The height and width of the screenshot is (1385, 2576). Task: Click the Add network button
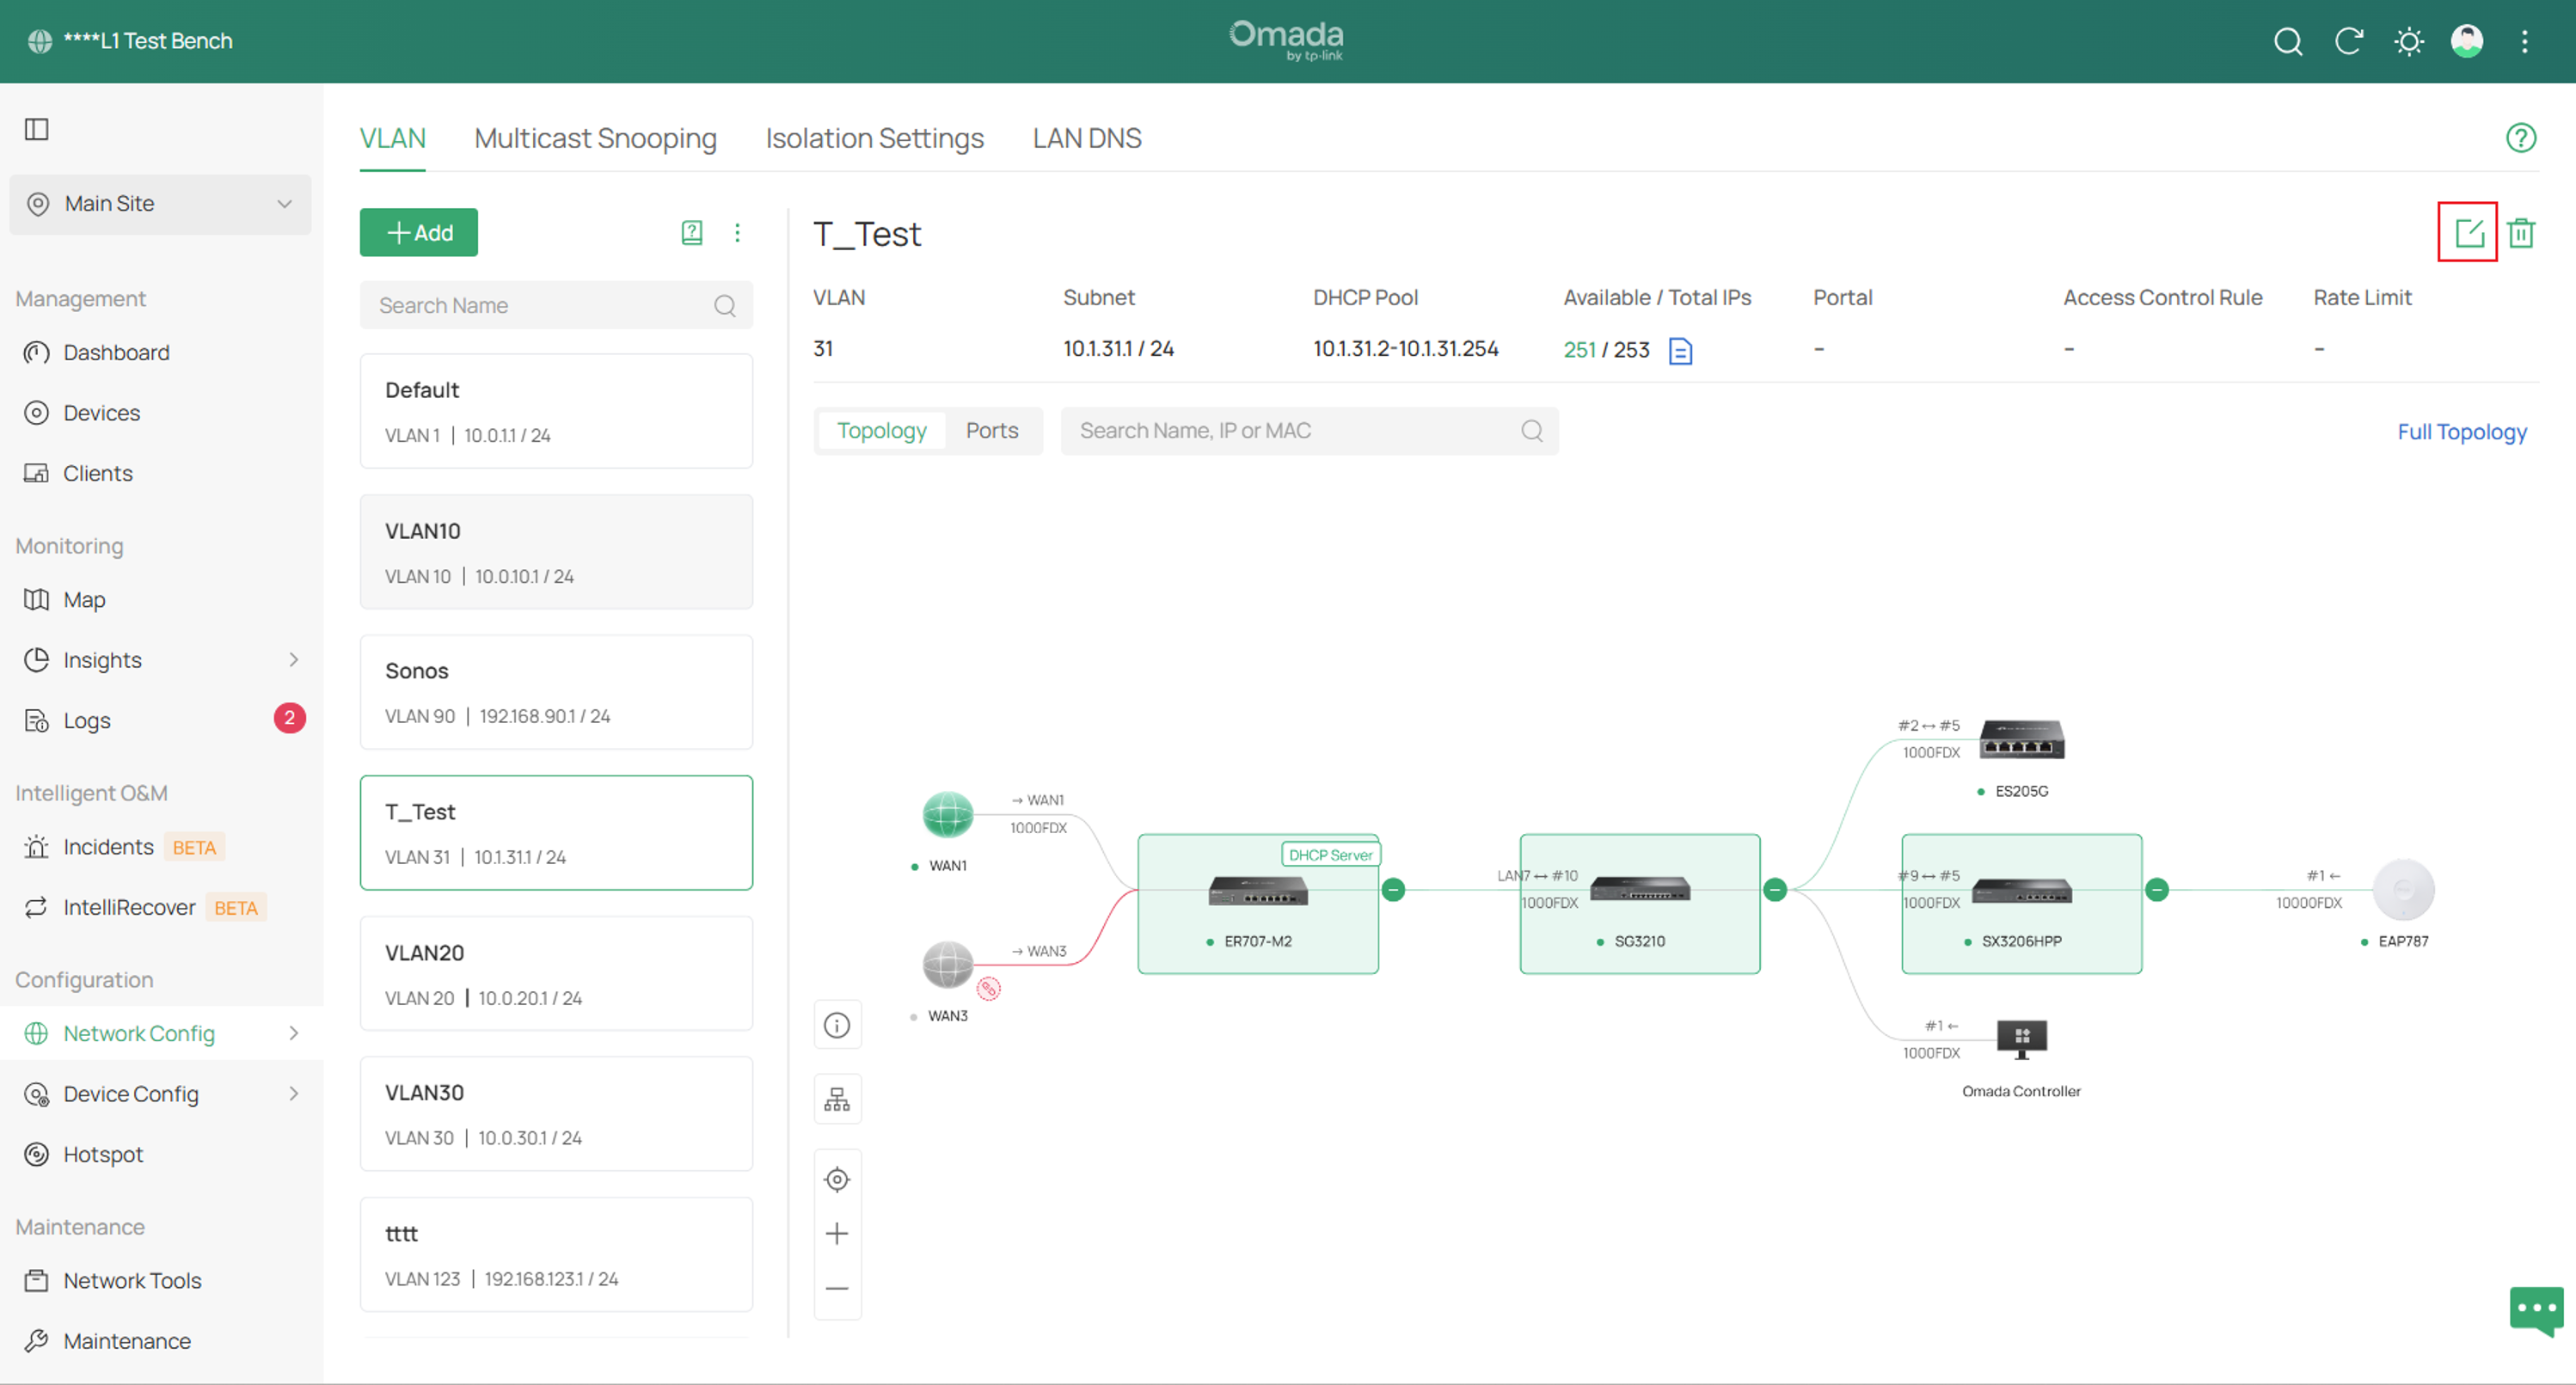[x=418, y=232]
